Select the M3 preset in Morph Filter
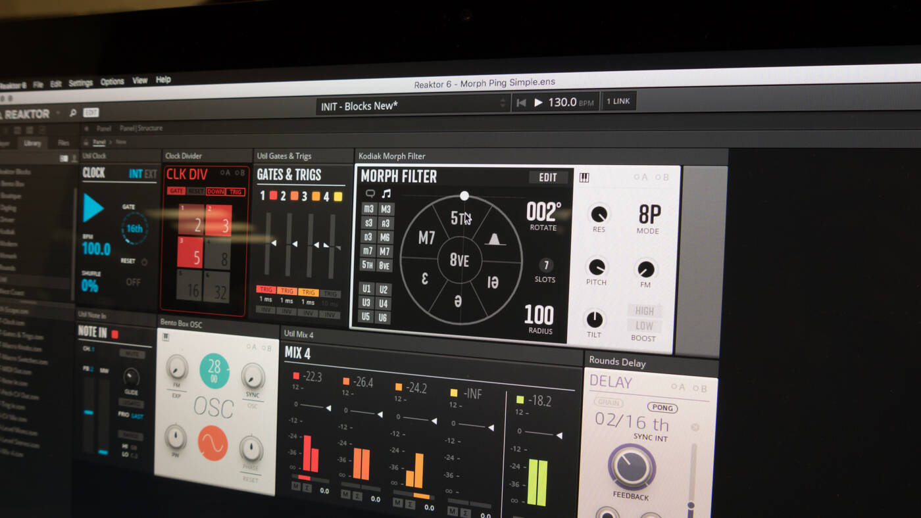This screenshot has height=518, width=921. 386,209
